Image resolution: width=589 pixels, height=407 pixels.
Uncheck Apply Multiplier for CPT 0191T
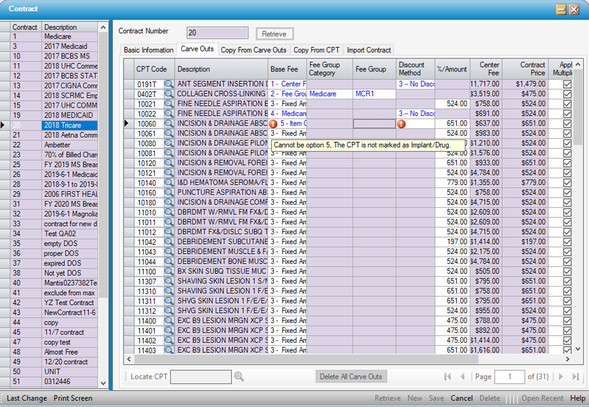[567, 84]
